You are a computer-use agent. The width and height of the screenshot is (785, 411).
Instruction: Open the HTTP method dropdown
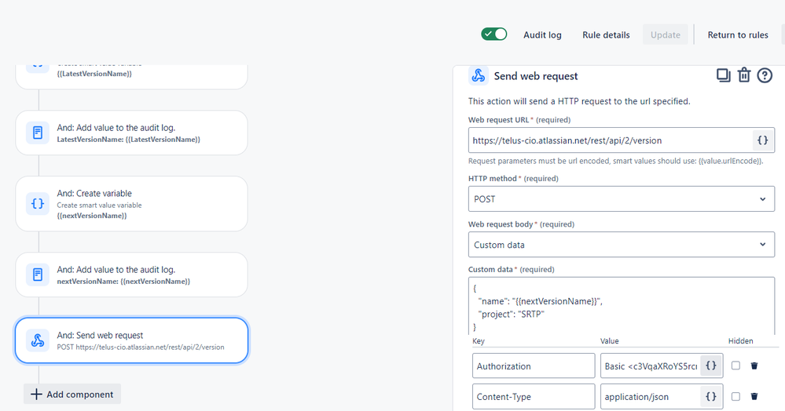click(x=622, y=199)
